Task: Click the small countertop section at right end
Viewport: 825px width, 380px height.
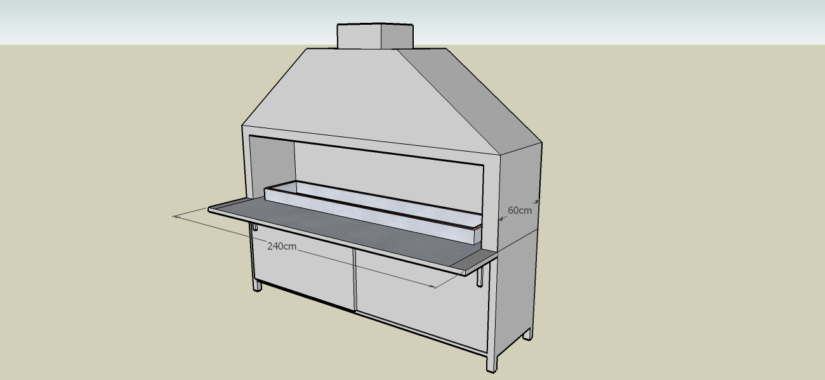Action: pos(475,258)
